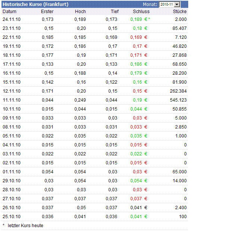The width and height of the screenshot is (239, 232).
Task: Click the Datum column header
Action: [x=9, y=12]
